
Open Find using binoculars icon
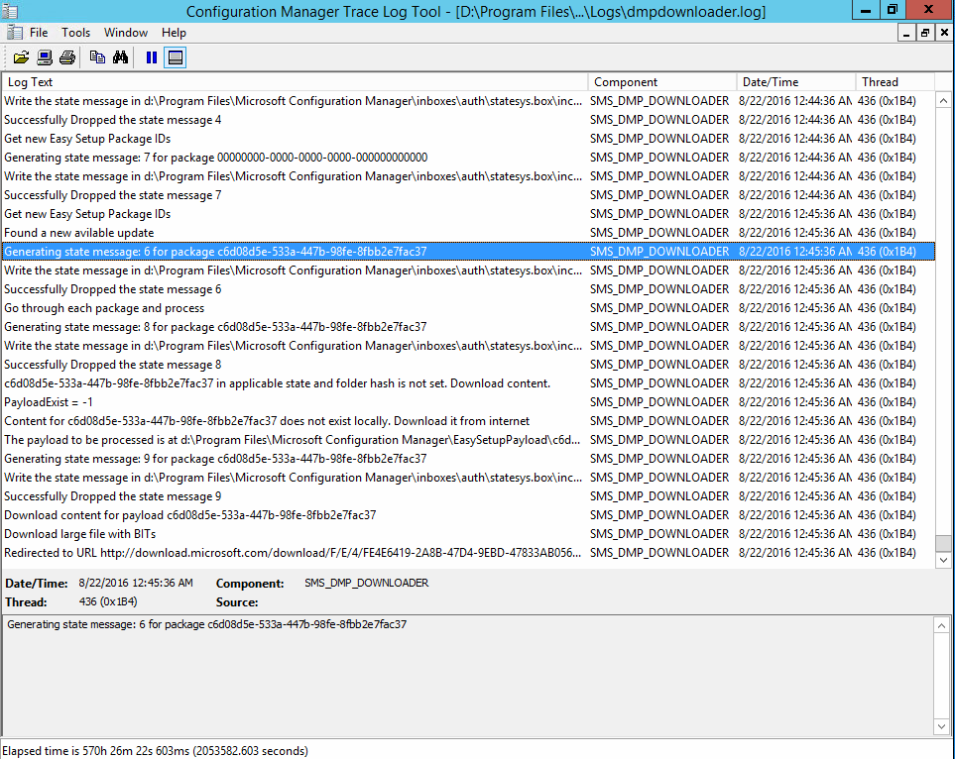[121, 57]
